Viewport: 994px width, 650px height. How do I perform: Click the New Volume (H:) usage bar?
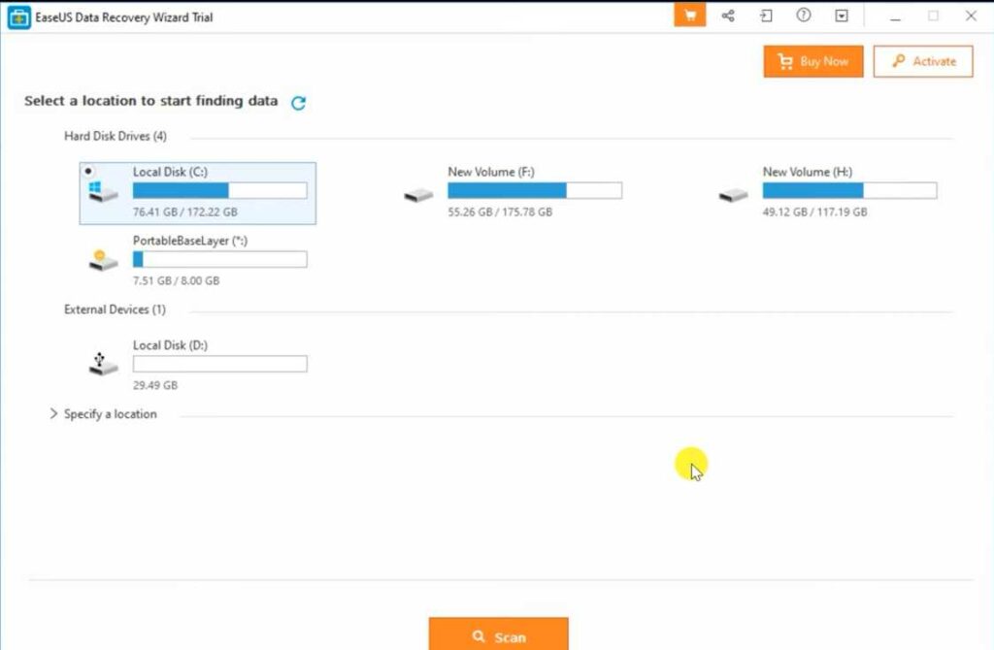pyautogui.click(x=849, y=191)
